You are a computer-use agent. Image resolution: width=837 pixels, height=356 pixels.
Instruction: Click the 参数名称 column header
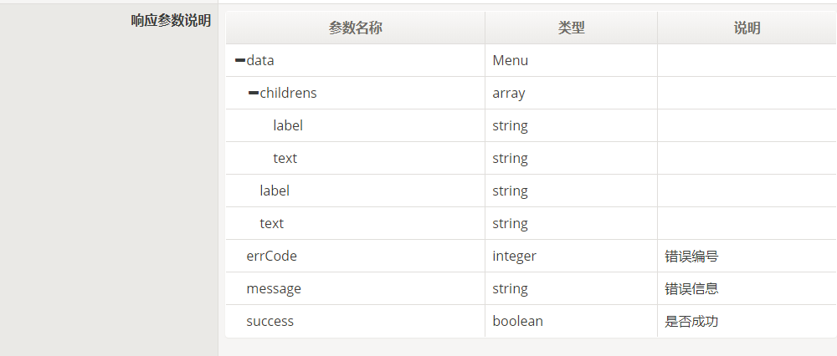356,28
